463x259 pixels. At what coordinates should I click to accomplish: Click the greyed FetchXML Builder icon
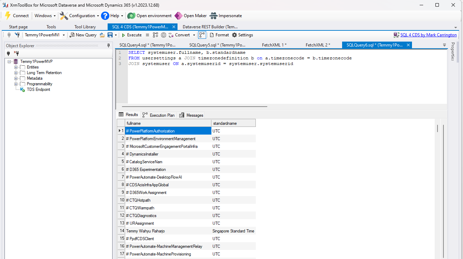point(164,35)
